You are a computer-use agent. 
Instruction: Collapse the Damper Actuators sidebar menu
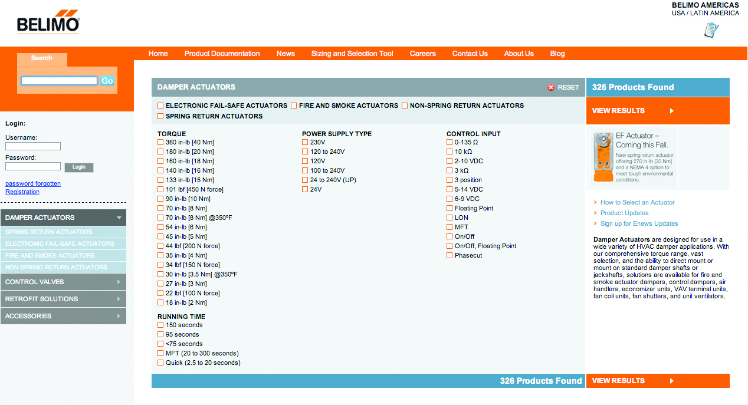pos(63,218)
